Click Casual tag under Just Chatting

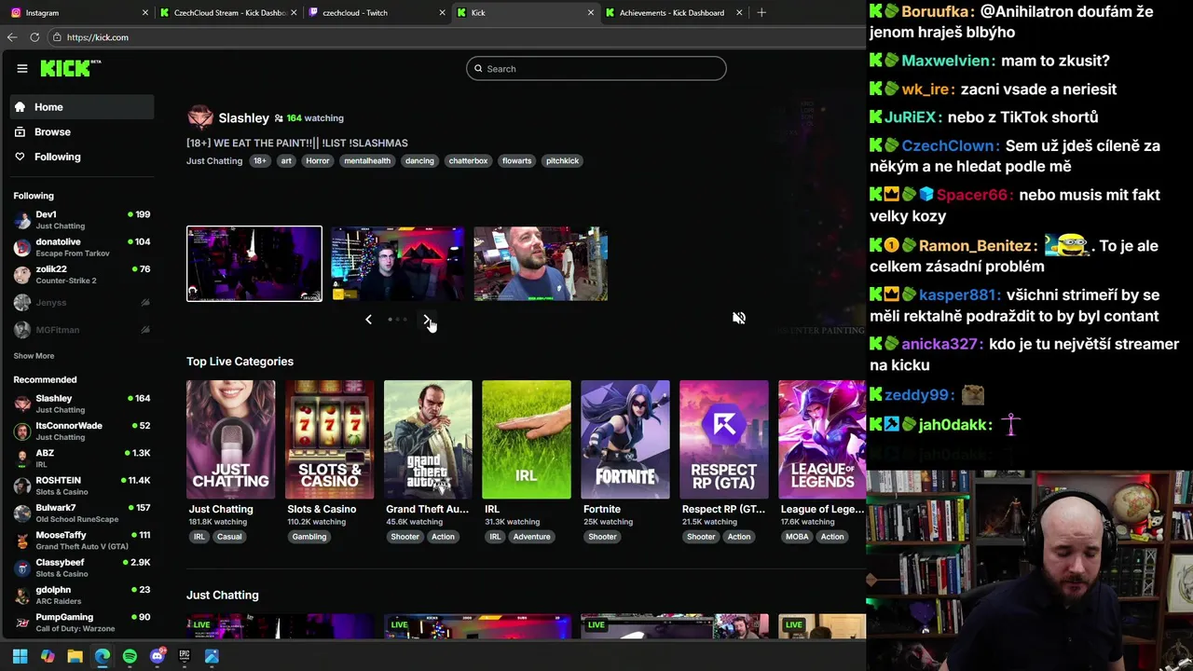(229, 537)
